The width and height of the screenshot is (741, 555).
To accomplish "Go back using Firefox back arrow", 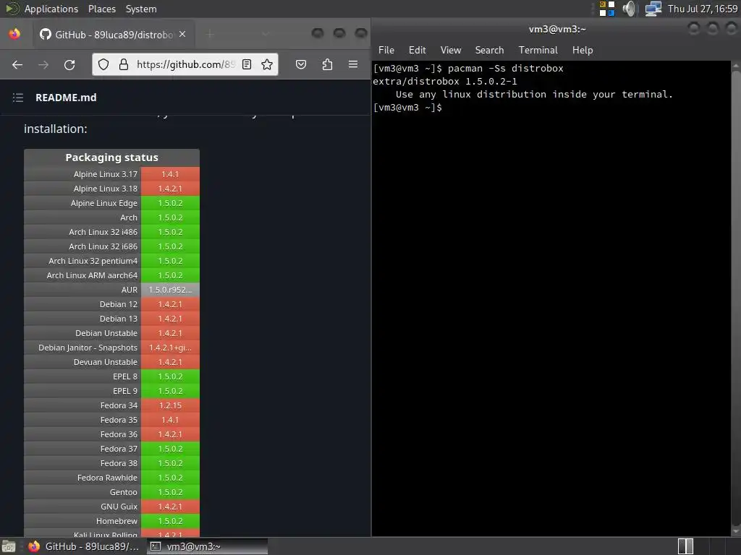I will point(17,64).
